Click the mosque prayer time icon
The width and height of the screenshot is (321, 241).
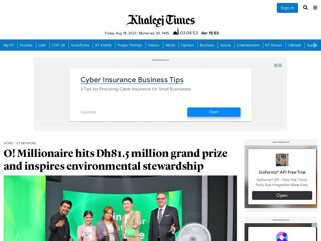pos(176,31)
